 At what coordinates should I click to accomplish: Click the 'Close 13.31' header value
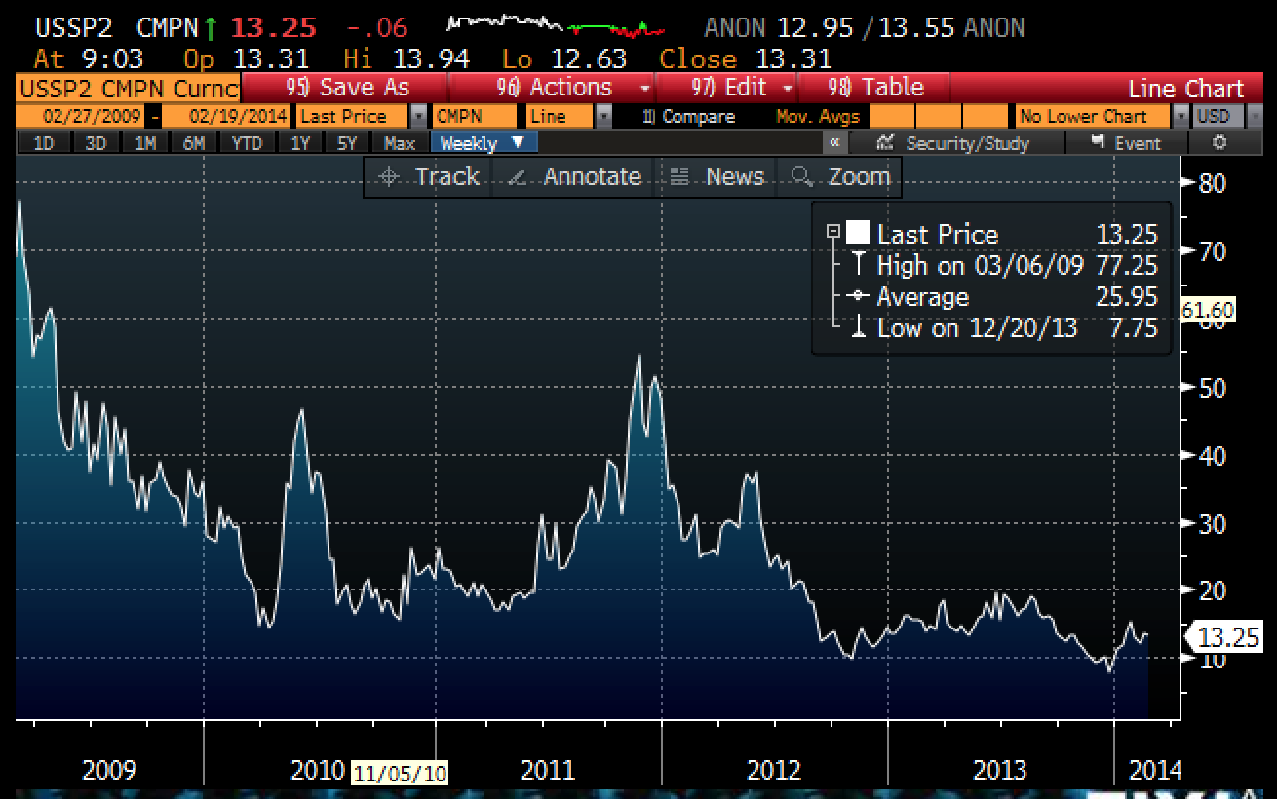click(746, 58)
